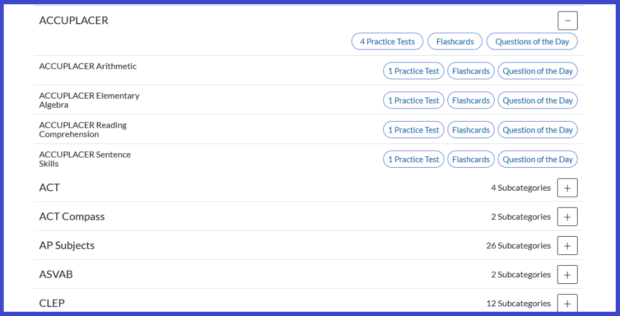View Question of the Day for Reading Comprehension
Image resolution: width=620 pixels, height=316 pixels.
point(538,130)
